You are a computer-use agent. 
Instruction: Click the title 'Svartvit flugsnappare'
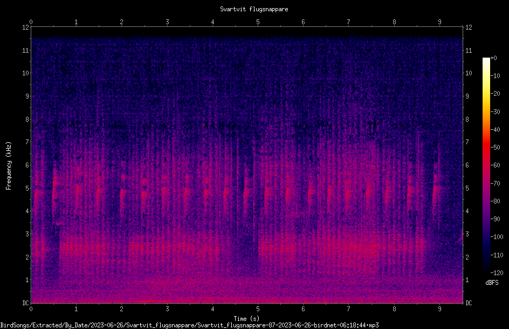click(254, 9)
